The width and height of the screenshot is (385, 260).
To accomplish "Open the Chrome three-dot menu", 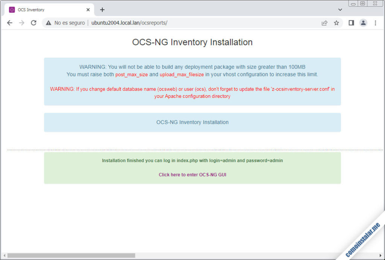I will [375, 23].
